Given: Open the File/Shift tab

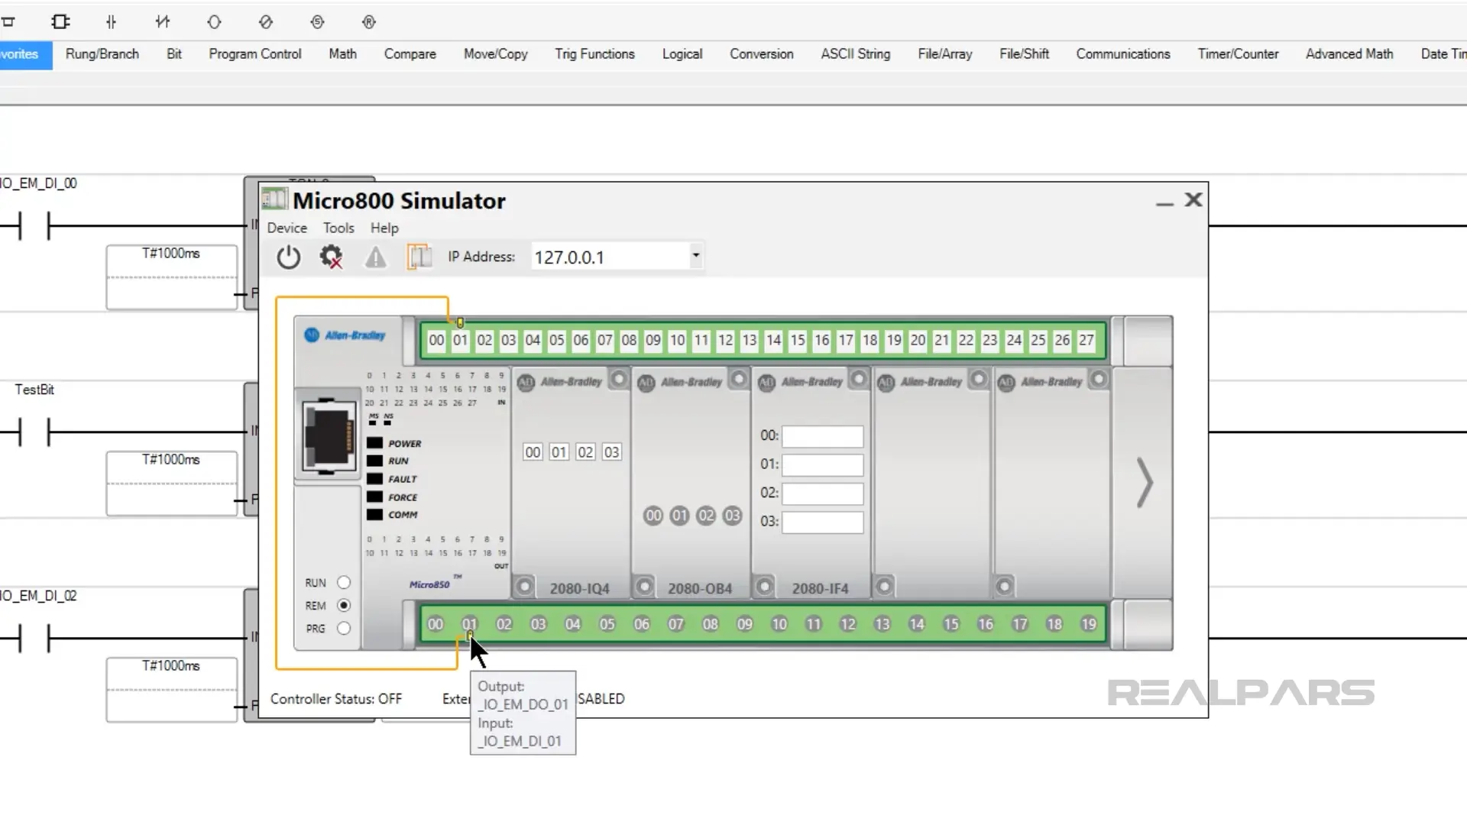Looking at the screenshot, I should (1025, 54).
